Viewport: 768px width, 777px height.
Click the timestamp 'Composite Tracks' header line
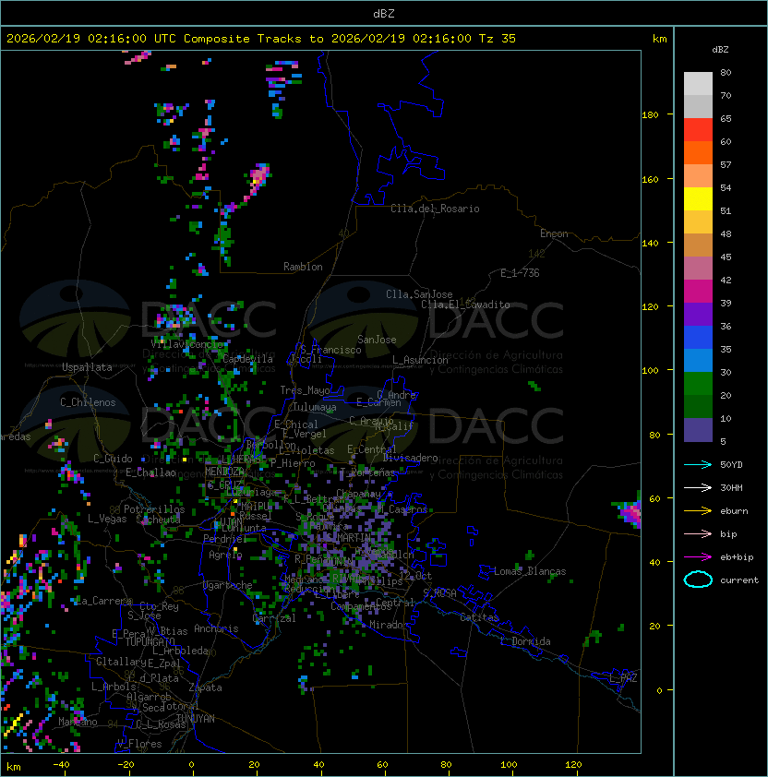(261, 39)
